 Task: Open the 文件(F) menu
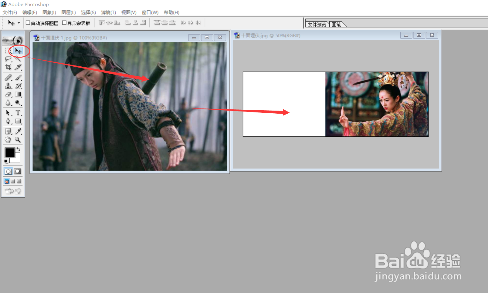10,12
